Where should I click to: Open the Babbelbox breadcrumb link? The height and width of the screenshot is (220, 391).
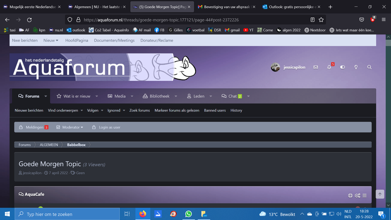(x=76, y=145)
